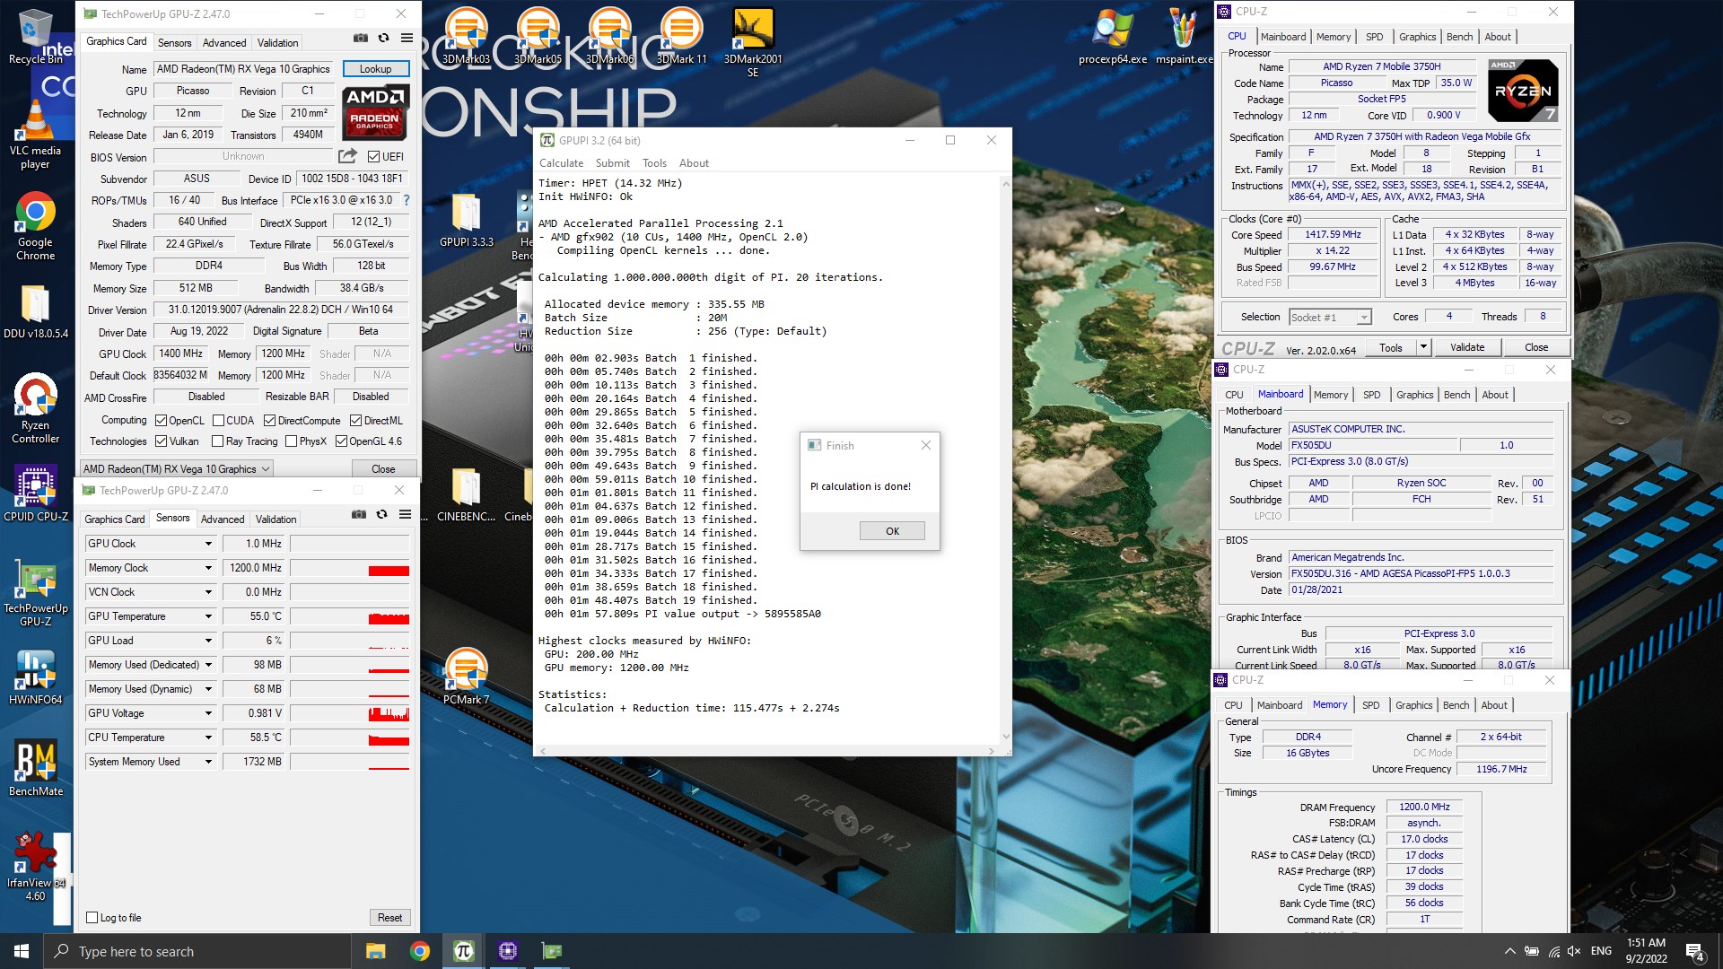
Task: Toggle the UEFI checkbox in GPU-Z
Action: pyautogui.click(x=374, y=156)
